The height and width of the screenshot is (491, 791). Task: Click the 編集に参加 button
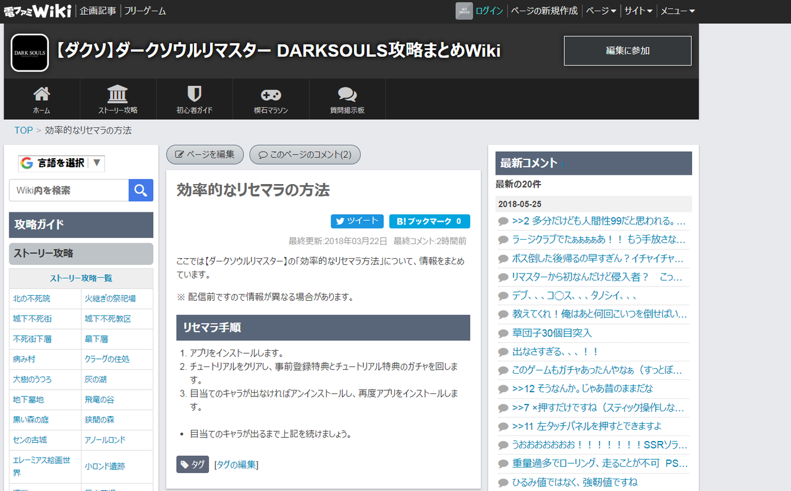tap(628, 51)
